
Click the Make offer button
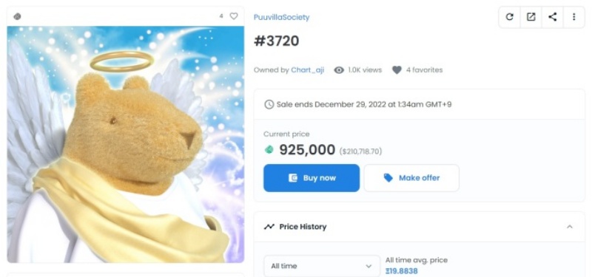(x=411, y=178)
